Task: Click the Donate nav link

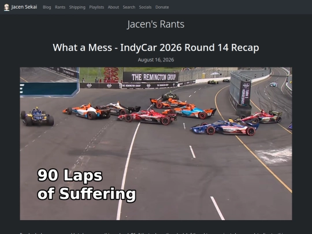Action: click(x=162, y=7)
